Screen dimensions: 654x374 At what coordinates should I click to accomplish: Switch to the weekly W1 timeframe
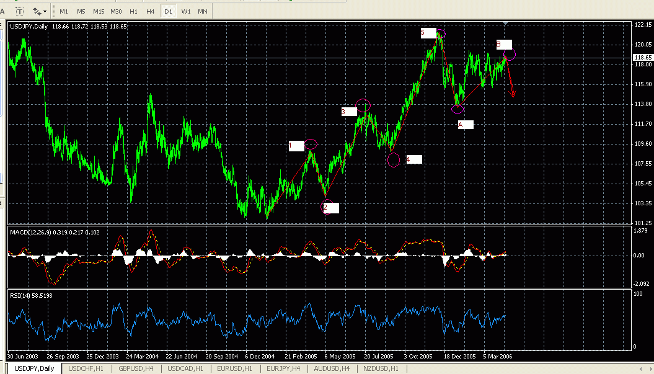(x=186, y=11)
